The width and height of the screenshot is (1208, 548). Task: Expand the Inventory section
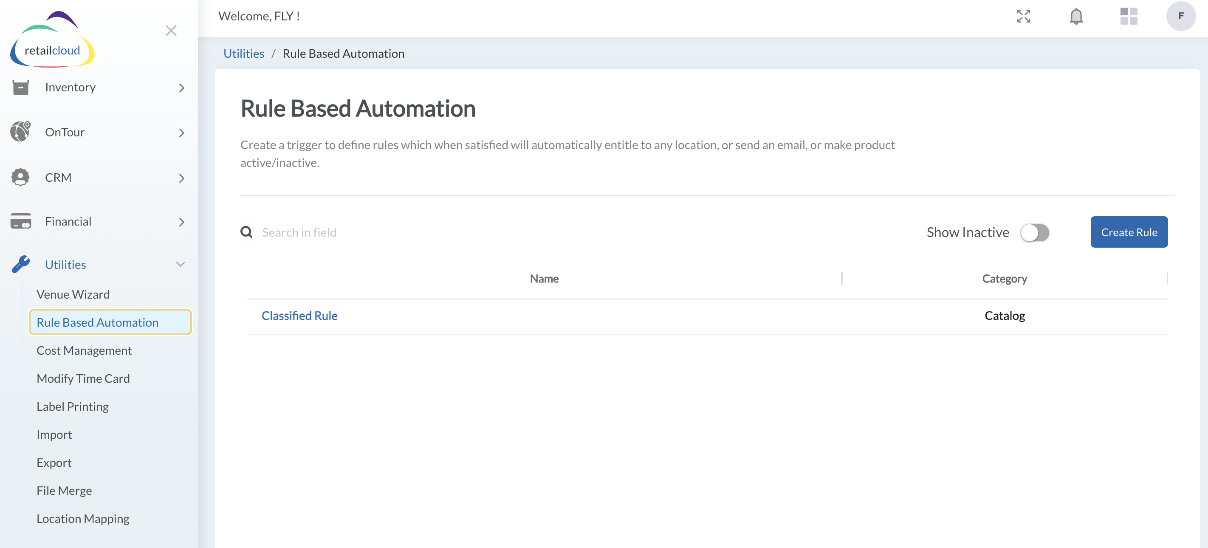pyautogui.click(x=181, y=88)
